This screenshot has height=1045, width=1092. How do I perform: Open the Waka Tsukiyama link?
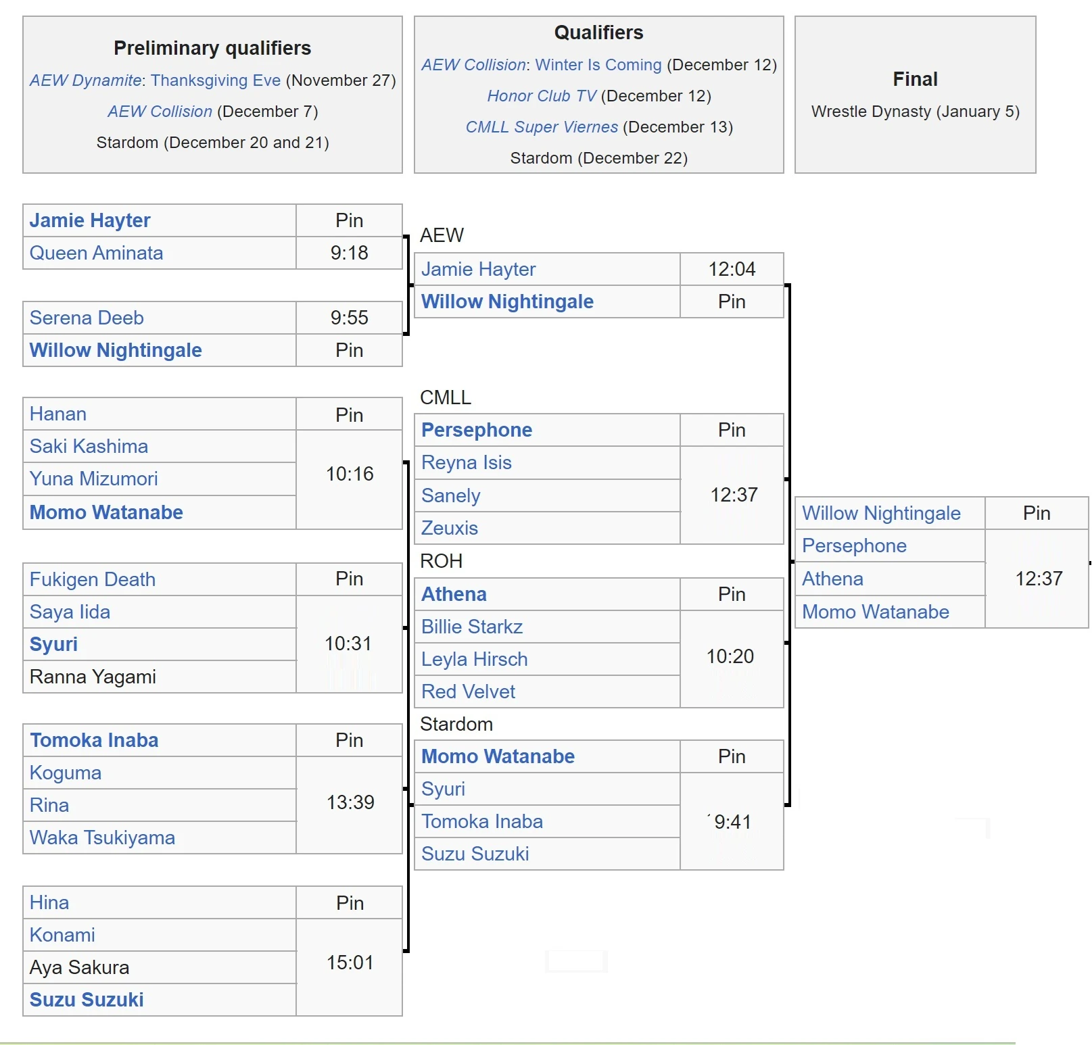pyautogui.click(x=102, y=837)
